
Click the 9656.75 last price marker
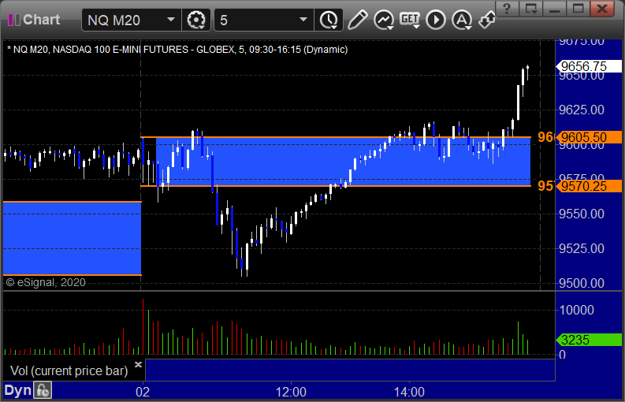(589, 66)
